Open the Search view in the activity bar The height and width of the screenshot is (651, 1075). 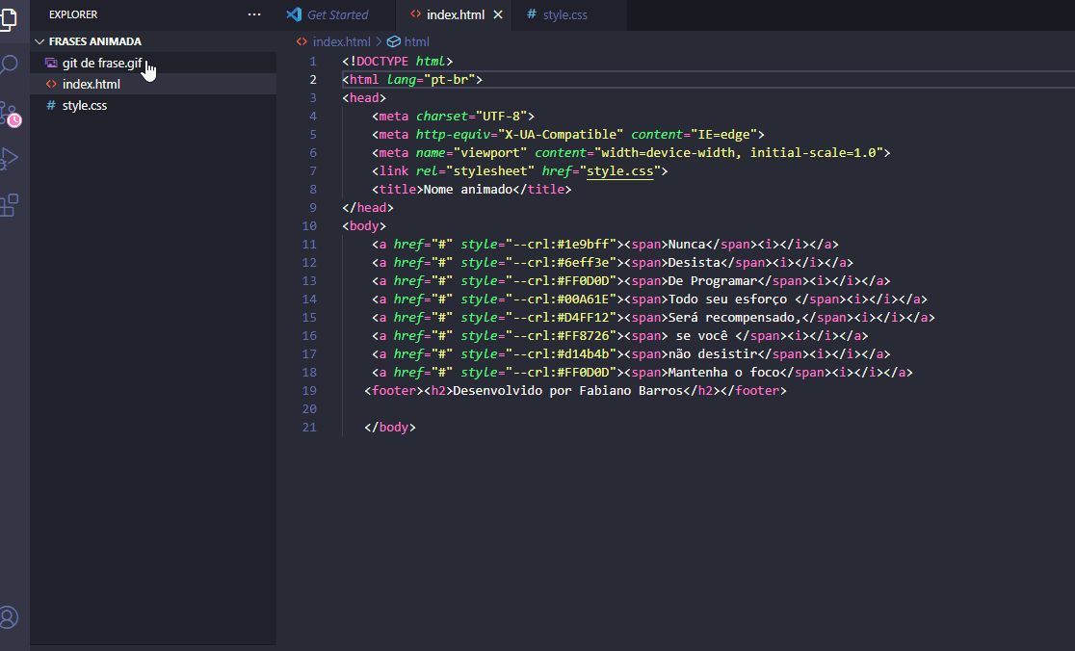coord(11,64)
